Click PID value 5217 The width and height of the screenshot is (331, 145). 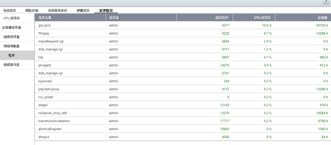click(225, 25)
